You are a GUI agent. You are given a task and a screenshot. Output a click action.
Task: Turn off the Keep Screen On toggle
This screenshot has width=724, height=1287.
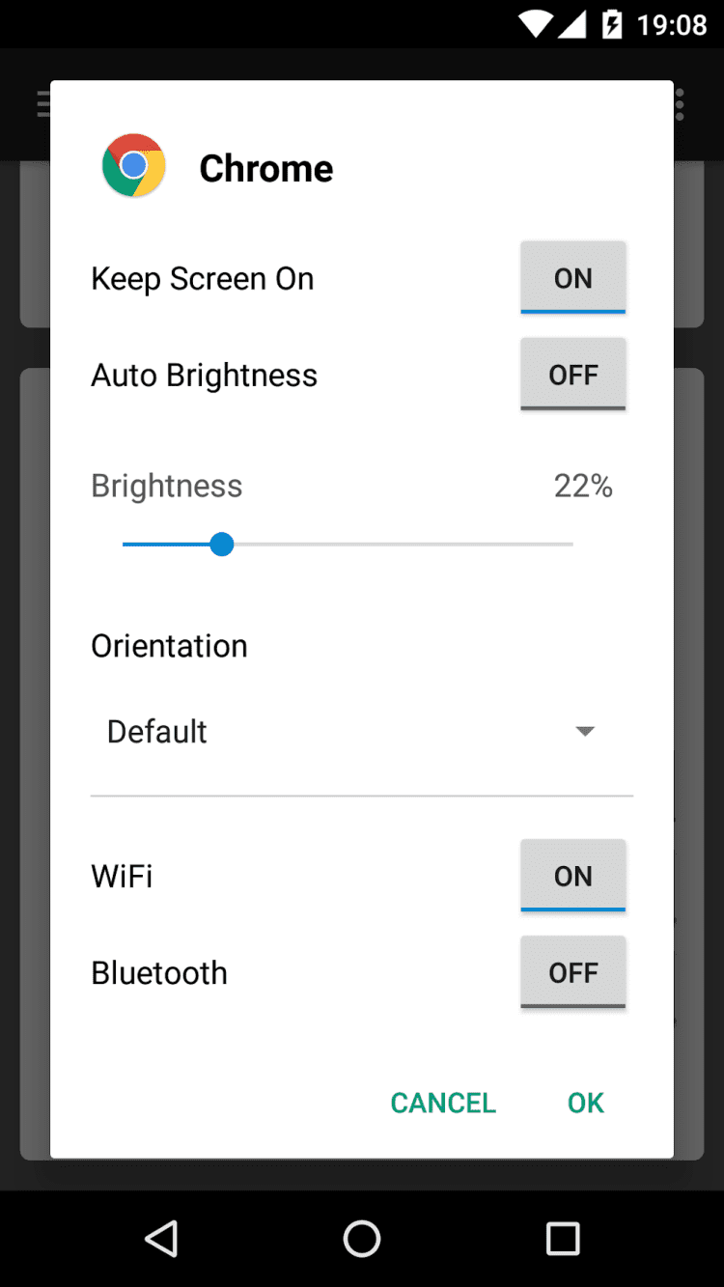point(572,278)
